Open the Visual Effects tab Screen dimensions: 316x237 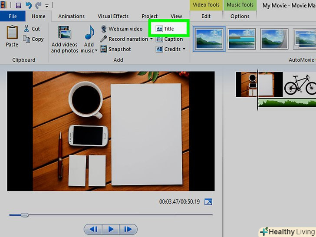click(113, 16)
